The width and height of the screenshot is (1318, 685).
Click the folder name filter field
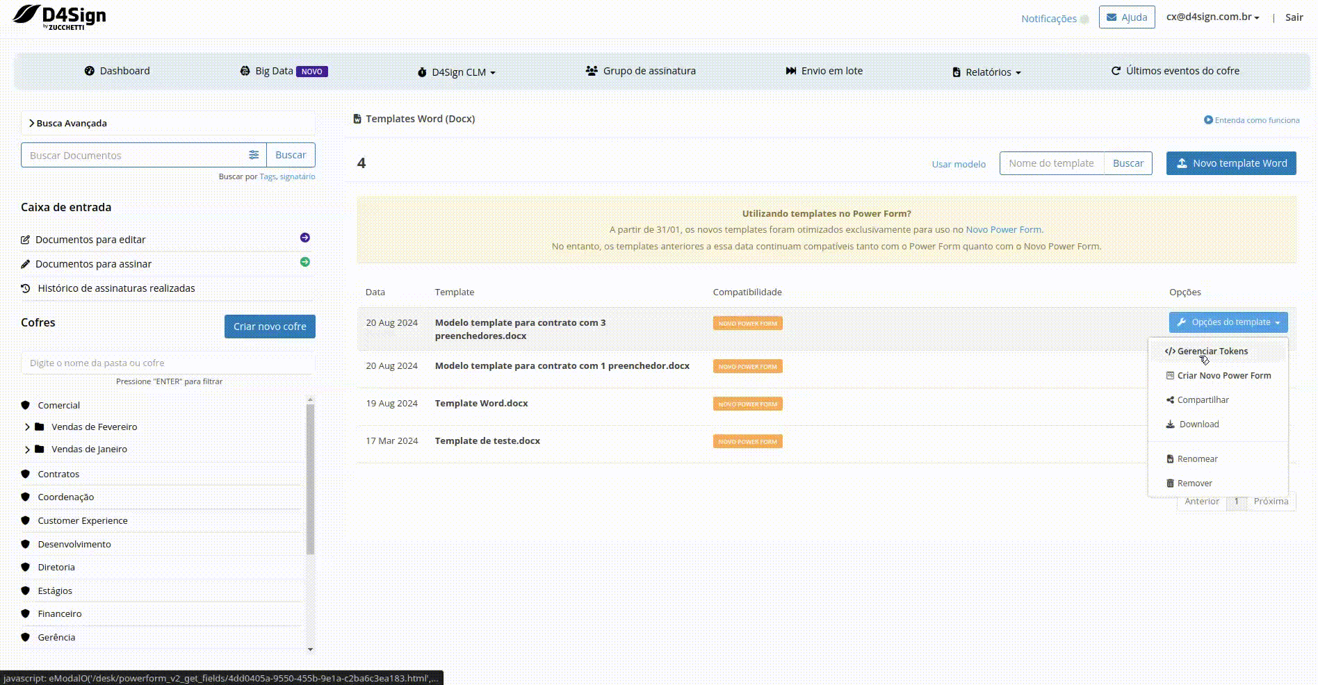(168, 363)
